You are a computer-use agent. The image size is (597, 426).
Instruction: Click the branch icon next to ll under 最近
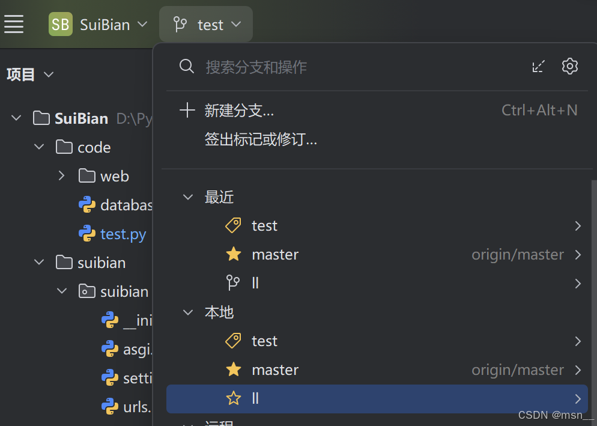(233, 282)
